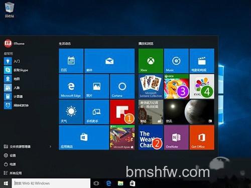Image resolution: width=251 pixels, height=188 pixels.
Task: Click the IThome user account
Action: [15, 44]
